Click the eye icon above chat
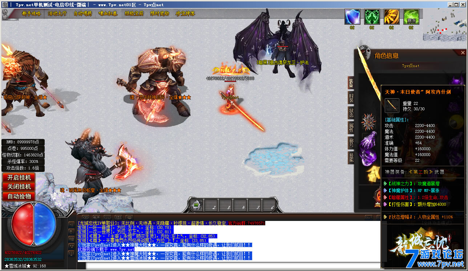468x271 pixels. coord(86,217)
